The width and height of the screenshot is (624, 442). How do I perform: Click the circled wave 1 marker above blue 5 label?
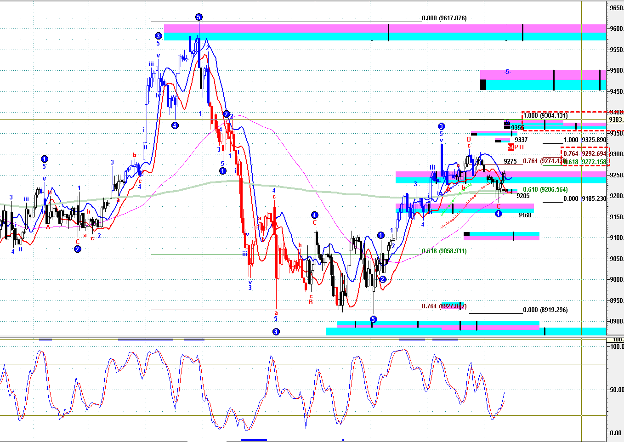[x=44, y=159]
